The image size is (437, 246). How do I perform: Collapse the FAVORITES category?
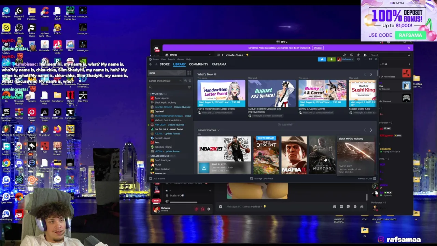pos(149,94)
